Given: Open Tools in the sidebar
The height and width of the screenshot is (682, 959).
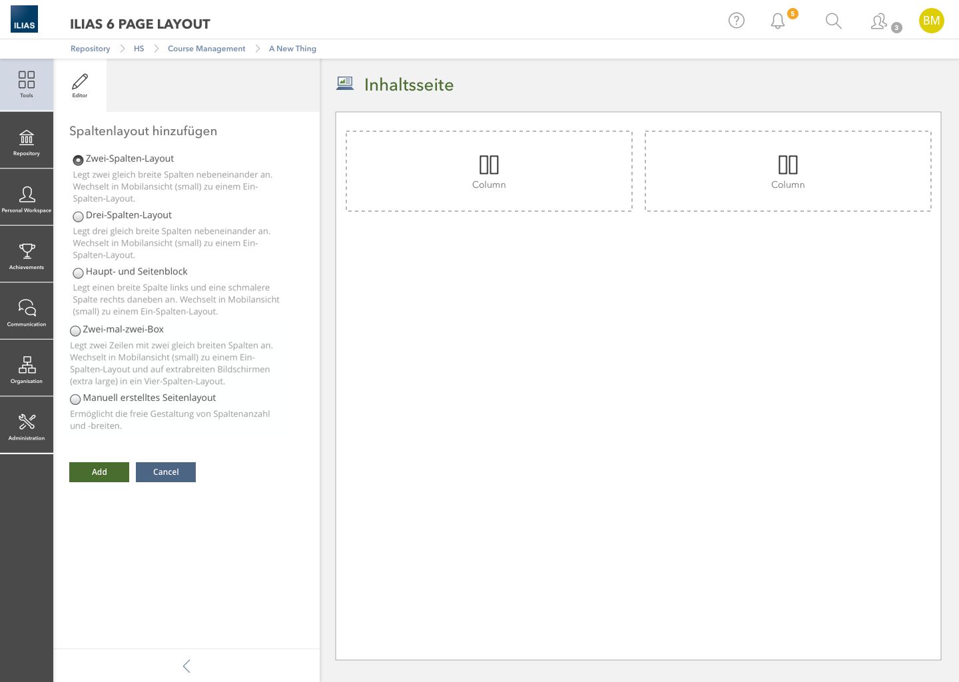Looking at the screenshot, I should (x=27, y=85).
